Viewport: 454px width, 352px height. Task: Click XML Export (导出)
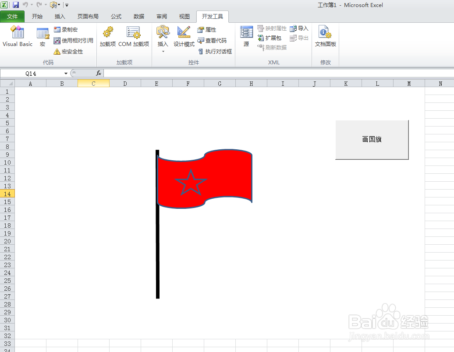pos(299,38)
